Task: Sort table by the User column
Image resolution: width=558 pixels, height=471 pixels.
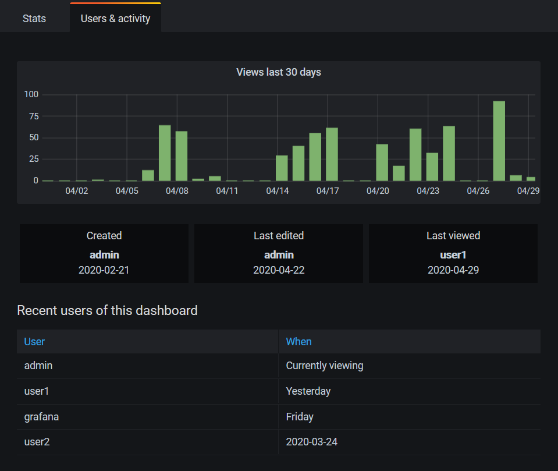Action: click(x=34, y=341)
